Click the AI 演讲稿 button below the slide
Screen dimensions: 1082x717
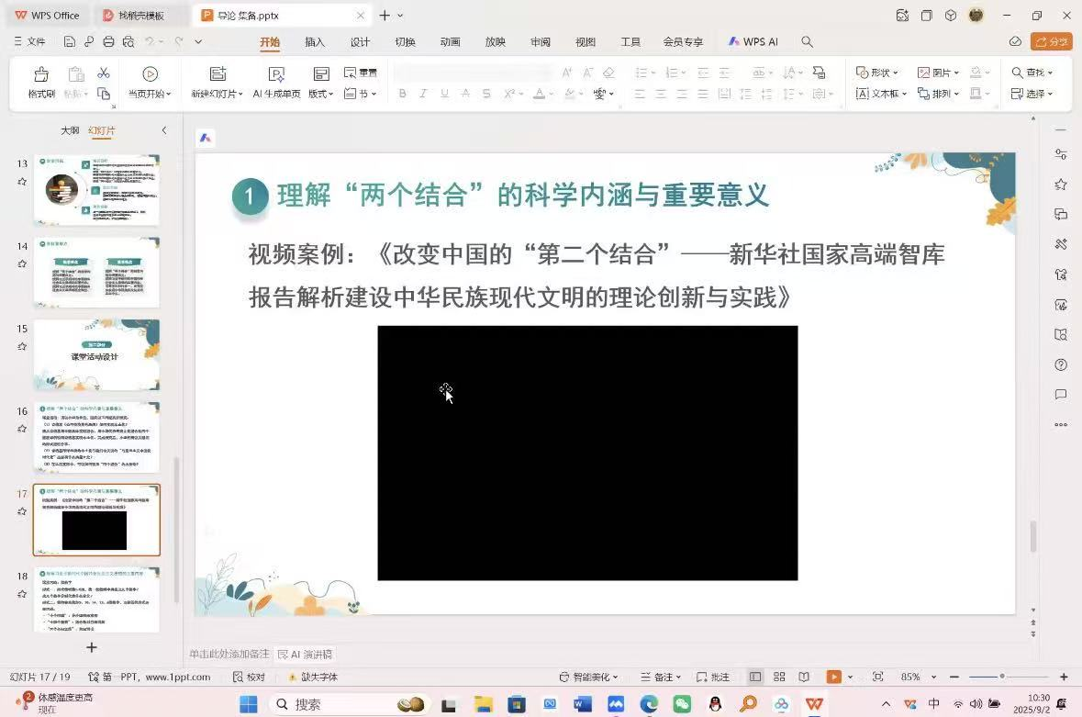[306, 655]
